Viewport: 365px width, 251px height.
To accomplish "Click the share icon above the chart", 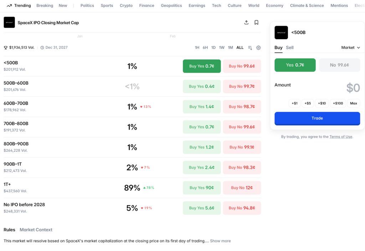I will coord(246,22).
